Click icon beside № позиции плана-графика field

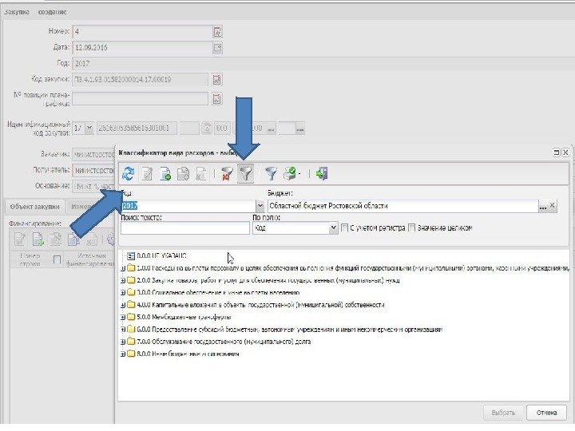pyautogui.click(x=216, y=99)
